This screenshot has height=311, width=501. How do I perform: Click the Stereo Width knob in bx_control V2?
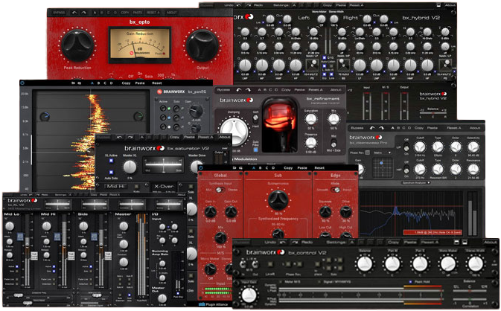pyautogui.click(x=475, y=264)
